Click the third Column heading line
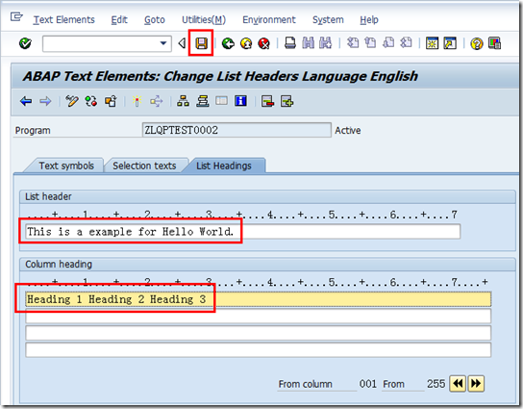This screenshot has width=523, height=409. point(259,333)
